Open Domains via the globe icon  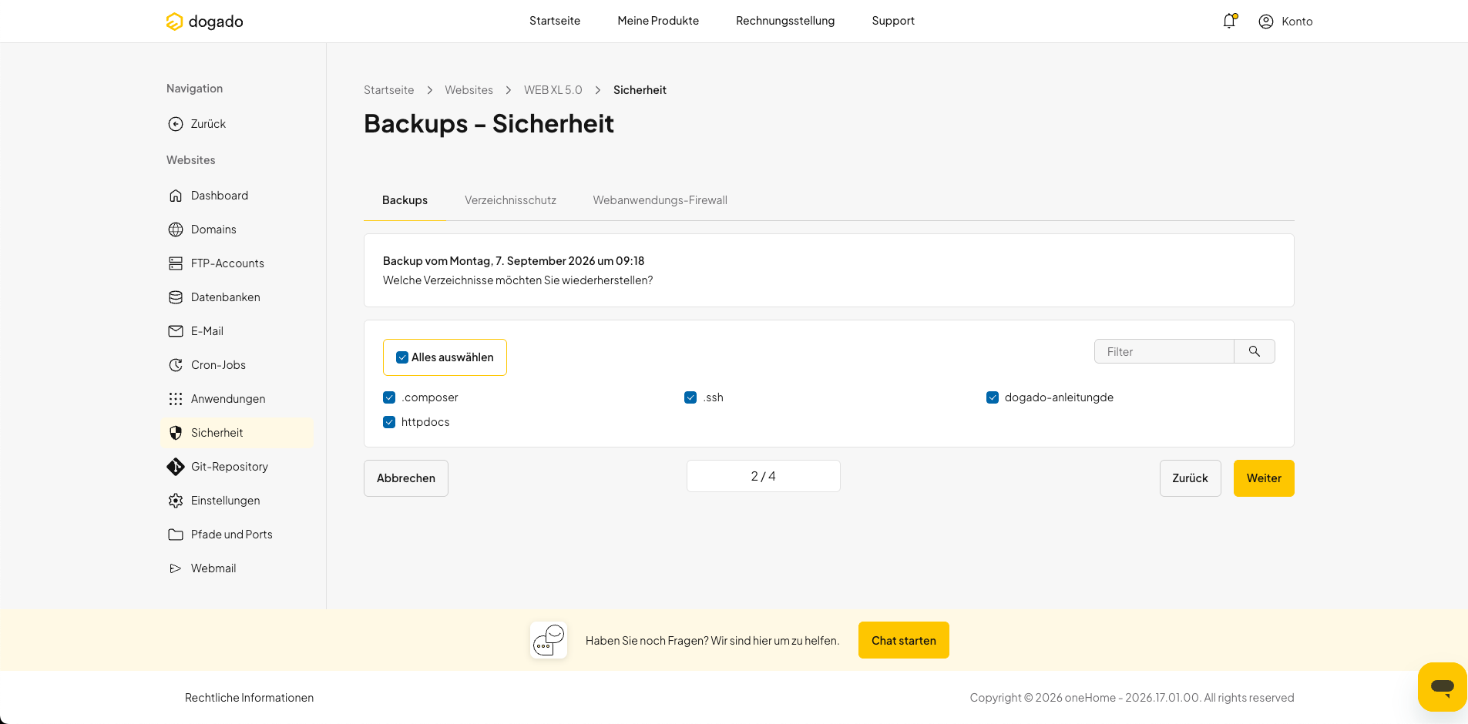tap(176, 230)
